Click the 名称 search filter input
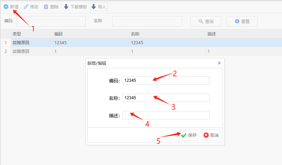 [x=147, y=21]
